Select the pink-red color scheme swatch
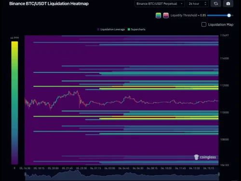Screen dimensions: 241x181 166,15
